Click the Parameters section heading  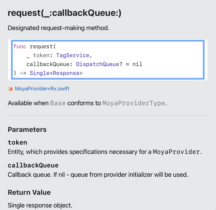[x=27, y=130]
